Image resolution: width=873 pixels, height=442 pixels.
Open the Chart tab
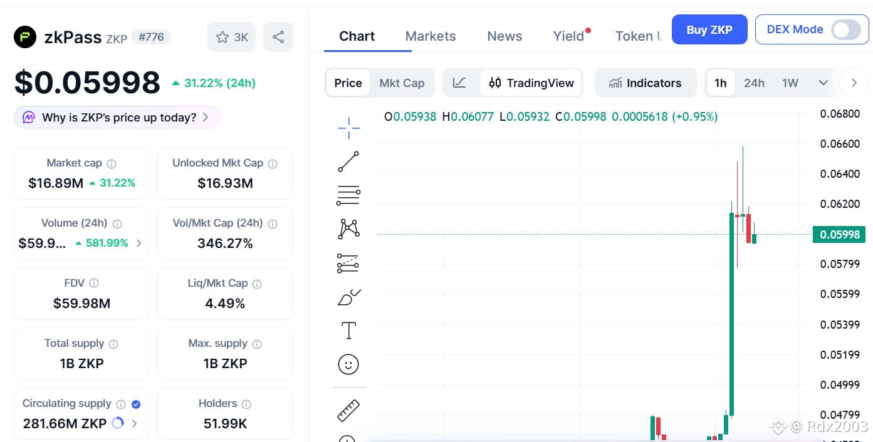(x=357, y=36)
